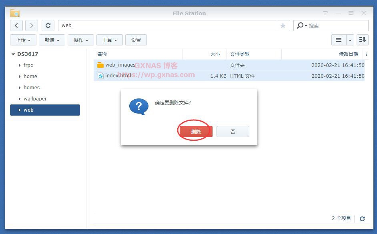Click 确定要删除文件? dialog message
The height and width of the screenshot is (234, 377).
click(173, 103)
